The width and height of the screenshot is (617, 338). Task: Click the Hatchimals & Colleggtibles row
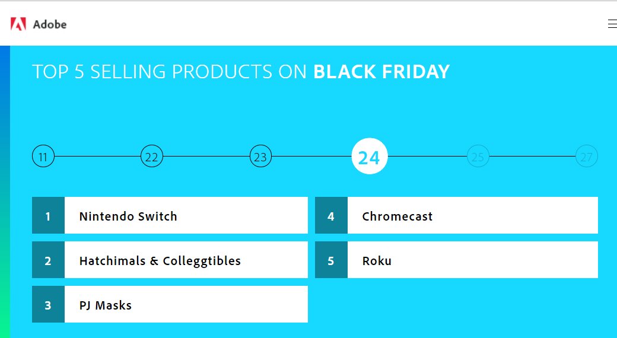point(170,260)
